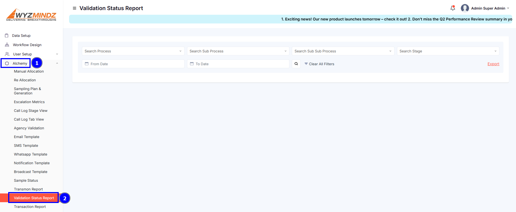
Task: Click the magnifier search button
Action: (296, 64)
